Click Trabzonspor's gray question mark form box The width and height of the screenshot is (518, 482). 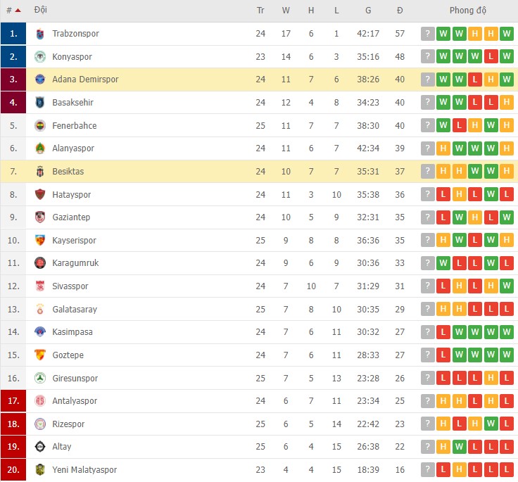(428, 34)
